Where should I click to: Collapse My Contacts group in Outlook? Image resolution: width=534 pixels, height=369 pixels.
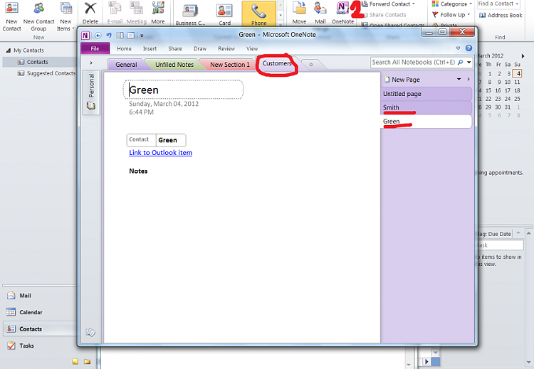(x=8, y=50)
